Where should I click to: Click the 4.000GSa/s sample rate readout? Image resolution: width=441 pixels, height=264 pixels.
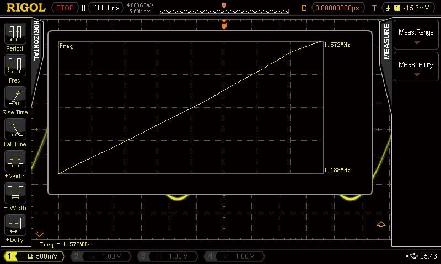(140, 5)
